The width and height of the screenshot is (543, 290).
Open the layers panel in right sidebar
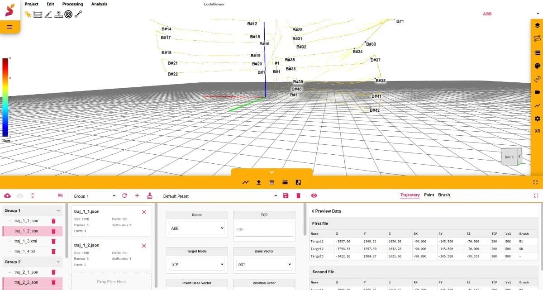(537, 25)
